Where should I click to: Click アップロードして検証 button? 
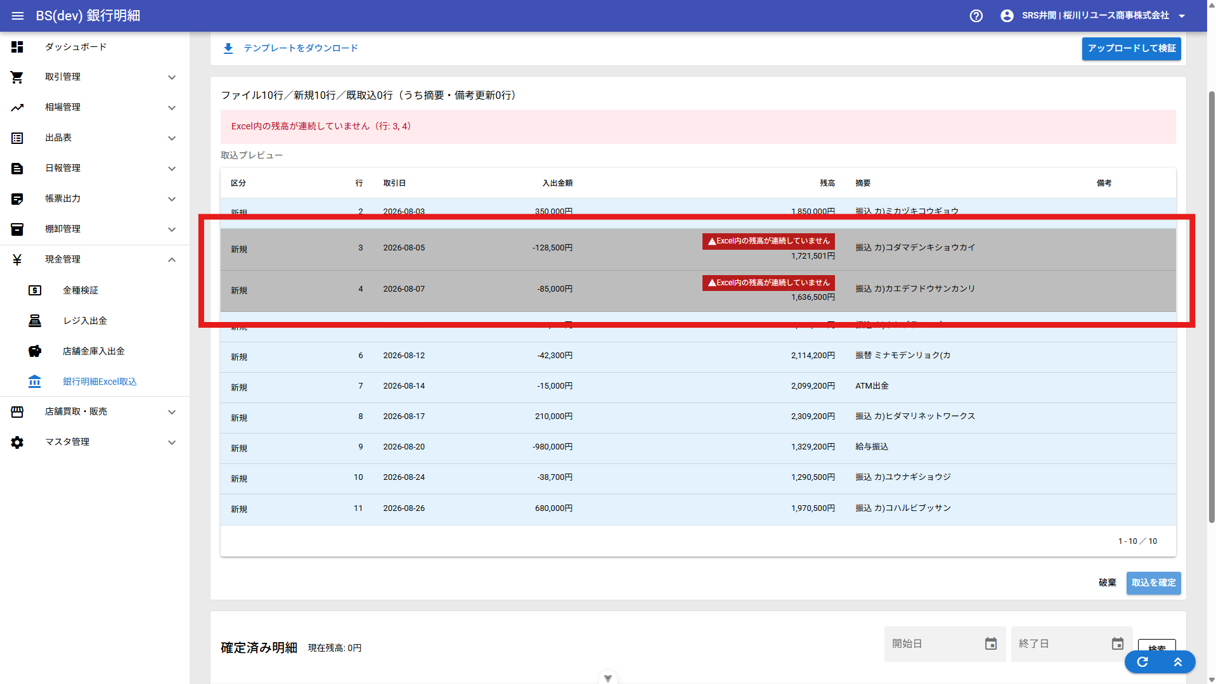pyautogui.click(x=1131, y=49)
